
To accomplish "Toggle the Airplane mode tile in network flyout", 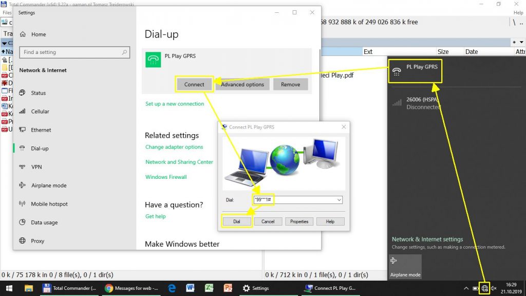I will coord(405,266).
